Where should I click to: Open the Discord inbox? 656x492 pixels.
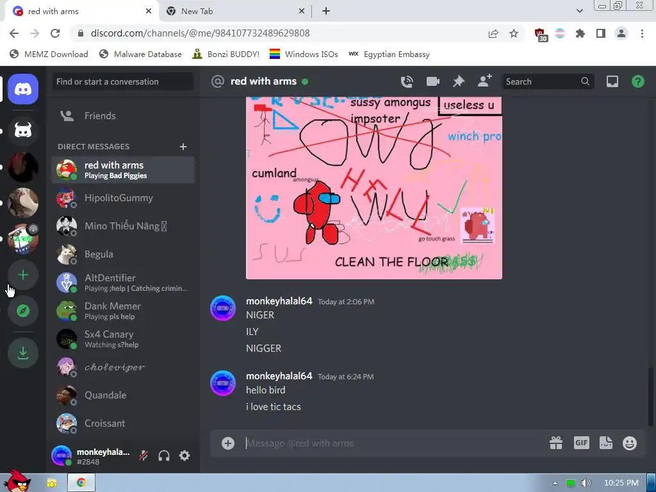tap(612, 81)
